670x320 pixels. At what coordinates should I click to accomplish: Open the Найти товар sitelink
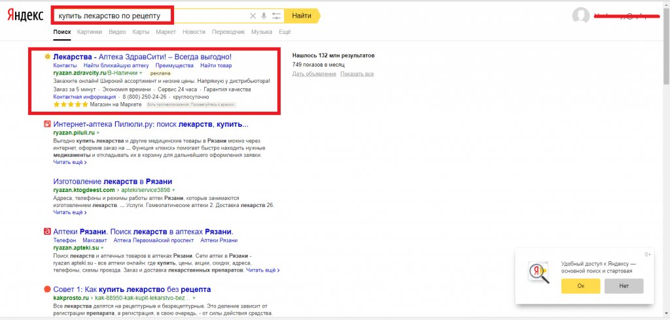(x=216, y=65)
